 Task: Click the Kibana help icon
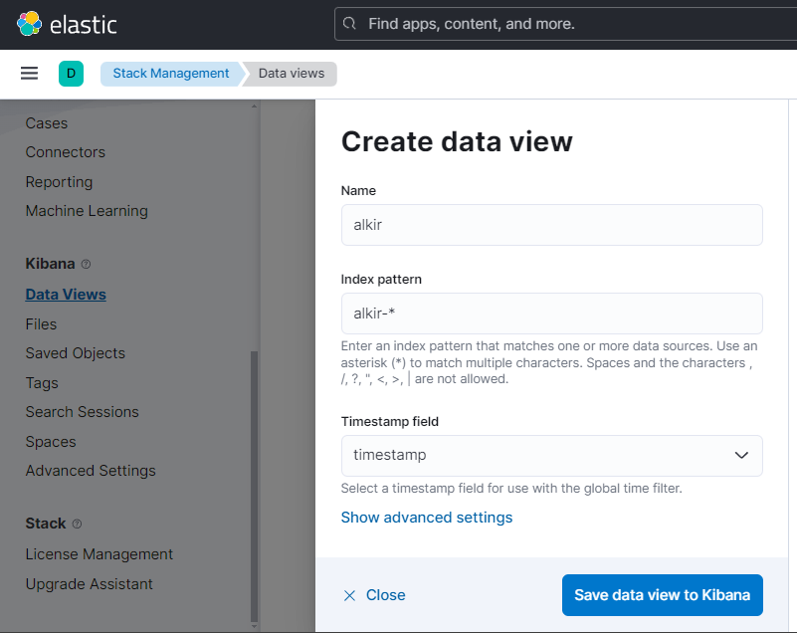(x=86, y=264)
